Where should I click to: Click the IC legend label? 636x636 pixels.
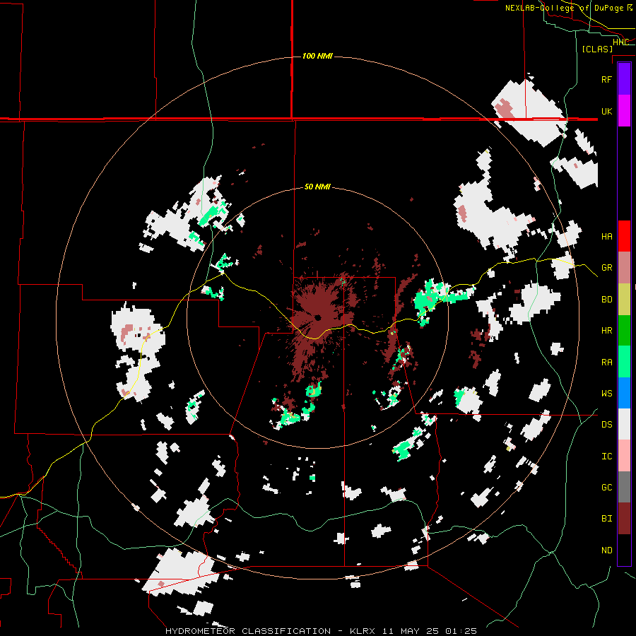click(x=606, y=457)
